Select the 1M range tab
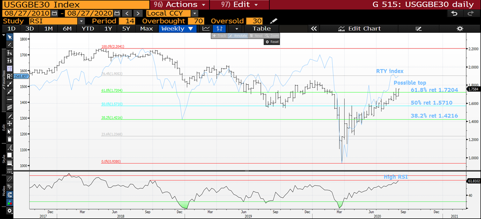 click(x=48, y=29)
